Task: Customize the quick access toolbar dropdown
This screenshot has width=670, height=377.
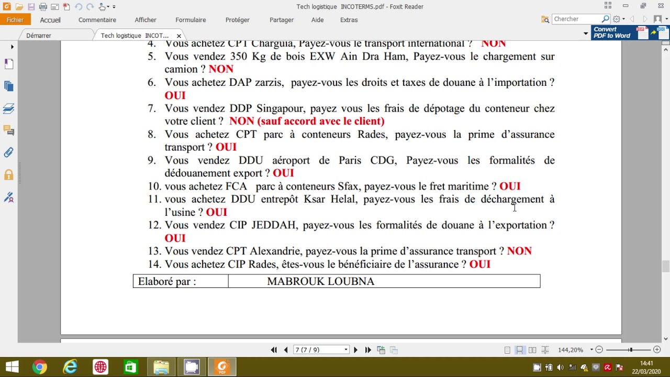Action: (x=114, y=7)
